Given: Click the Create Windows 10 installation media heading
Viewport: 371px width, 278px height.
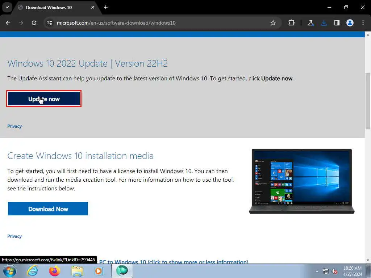Looking at the screenshot, I should pyautogui.click(x=80, y=156).
